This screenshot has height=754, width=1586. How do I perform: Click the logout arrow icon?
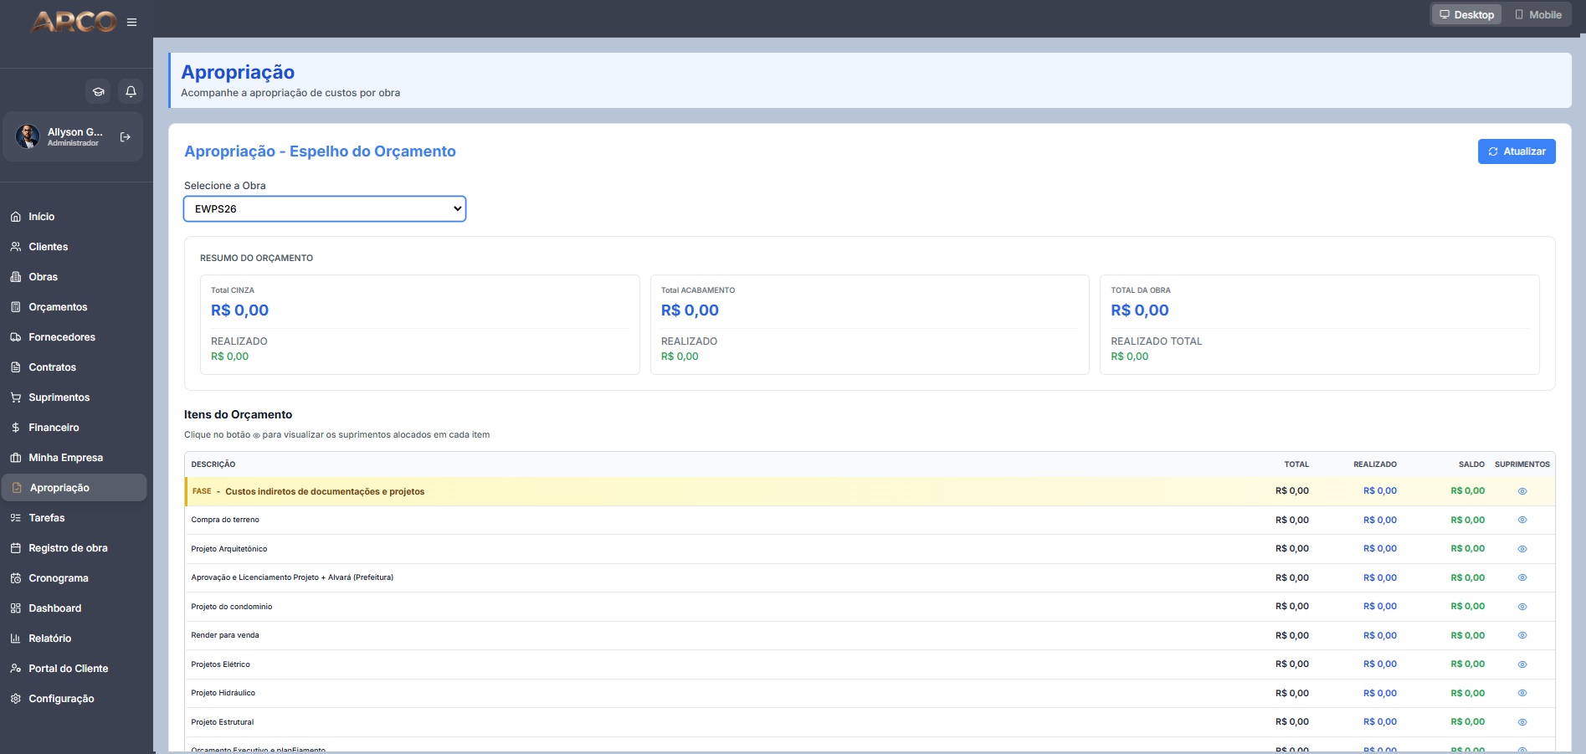(x=126, y=136)
